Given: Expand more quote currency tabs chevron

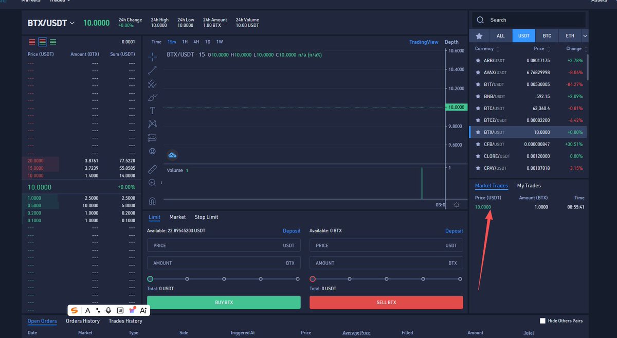Looking at the screenshot, I should pyautogui.click(x=585, y=36).
